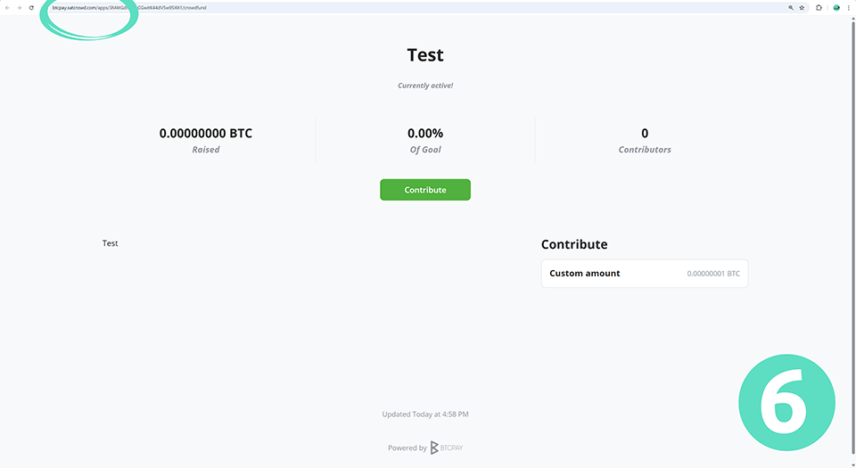Click the Contributors count value
Viewport: 856px width, 468px height.
(x=645, y=133)
